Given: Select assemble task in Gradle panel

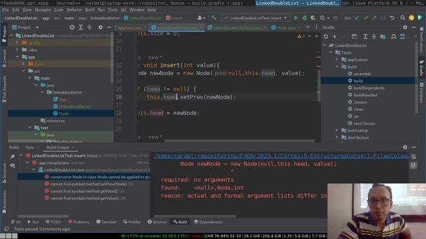Looking at the screenshot, I should [362, 74].
